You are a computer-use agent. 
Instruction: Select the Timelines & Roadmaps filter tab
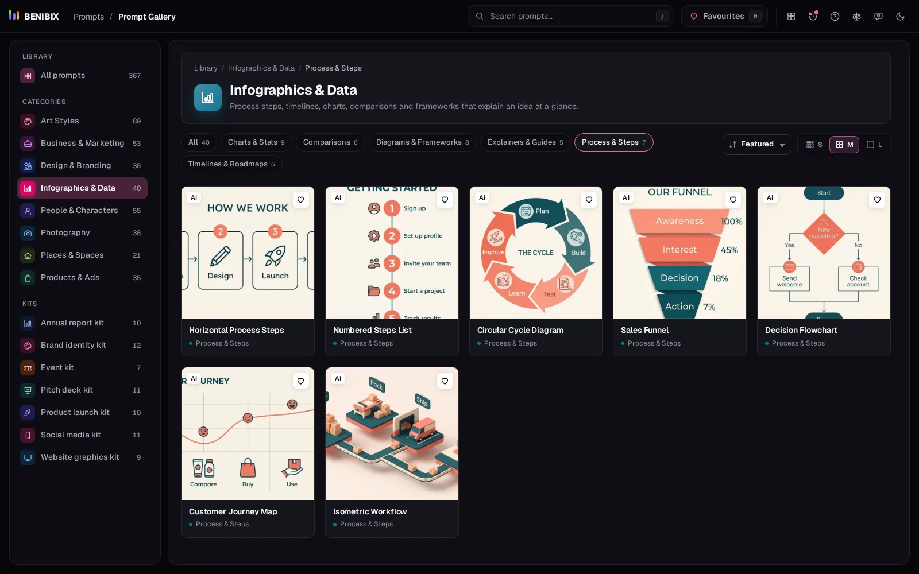231,164
